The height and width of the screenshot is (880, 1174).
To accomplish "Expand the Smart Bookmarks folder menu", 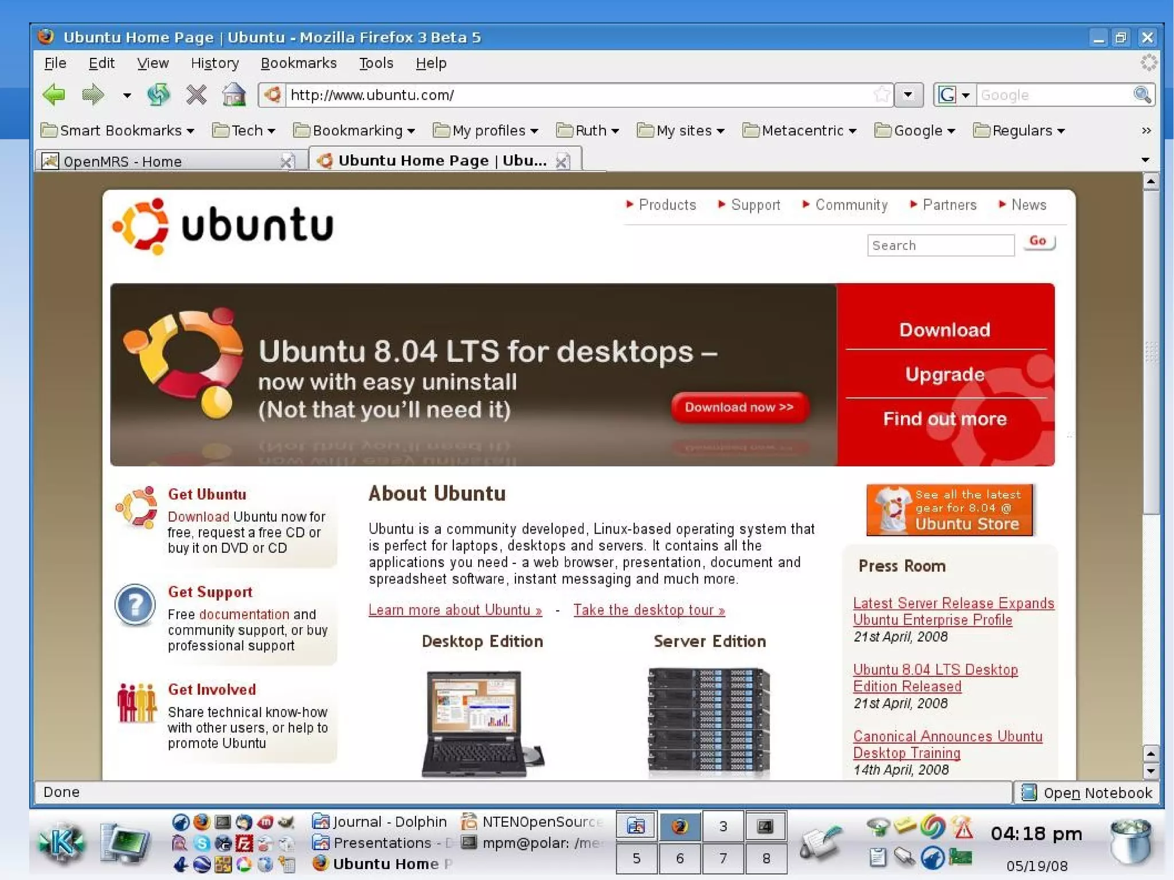I will point(118,131).
